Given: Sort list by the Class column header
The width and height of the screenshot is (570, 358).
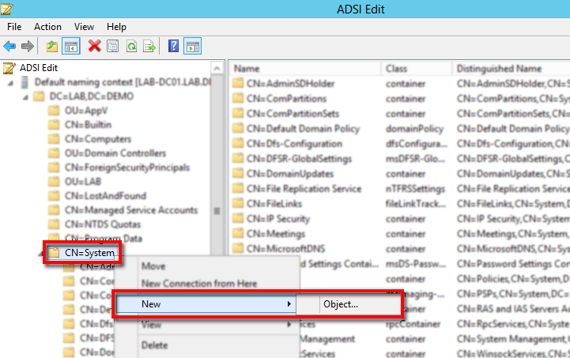Looking at the screenshot, I should (x=397, y=69).
